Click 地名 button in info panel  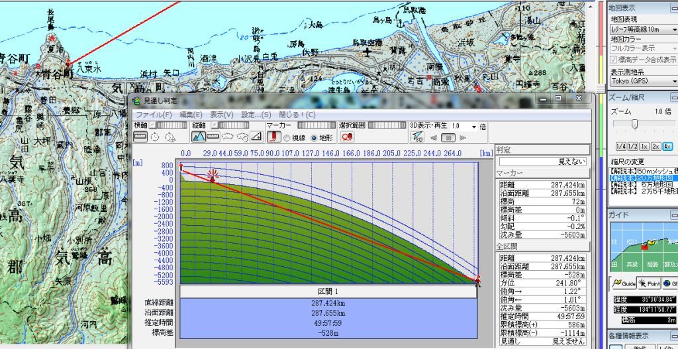pos(640,347)
